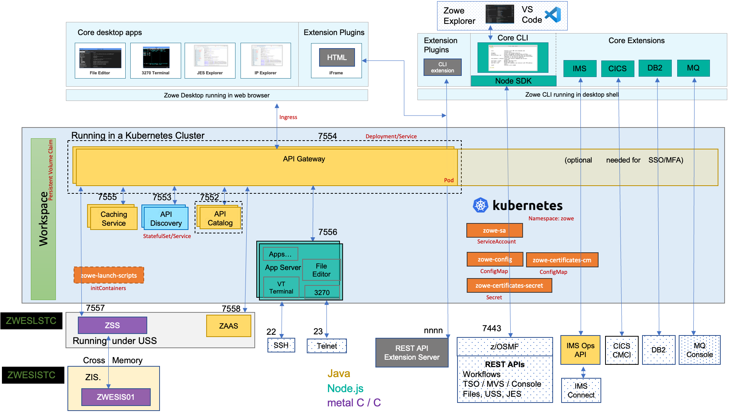The width and height of the screenshot is (740, 416).
Task: Click the ZAAS box
Action: pyautogui.click(x=229, y=326)
